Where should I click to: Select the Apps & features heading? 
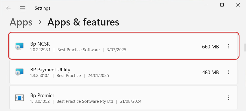(x=83, y=22)
